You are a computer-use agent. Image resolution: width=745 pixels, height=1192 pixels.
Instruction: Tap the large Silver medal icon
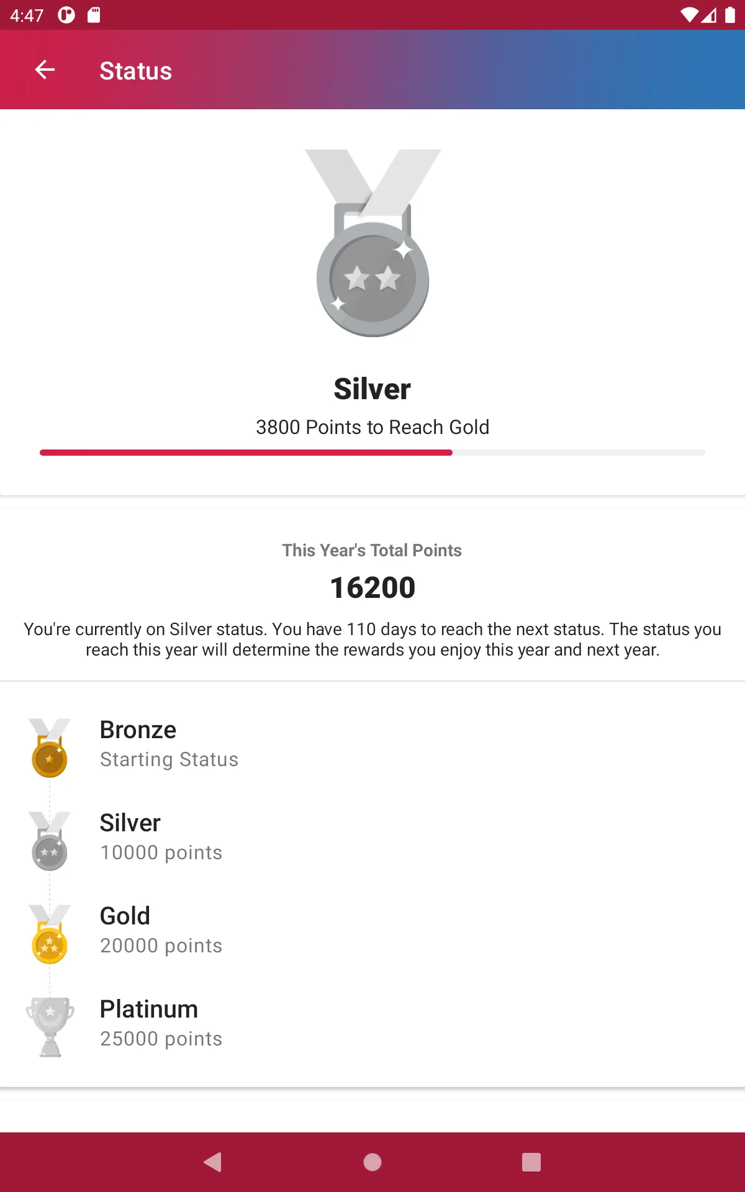(372, 243)
